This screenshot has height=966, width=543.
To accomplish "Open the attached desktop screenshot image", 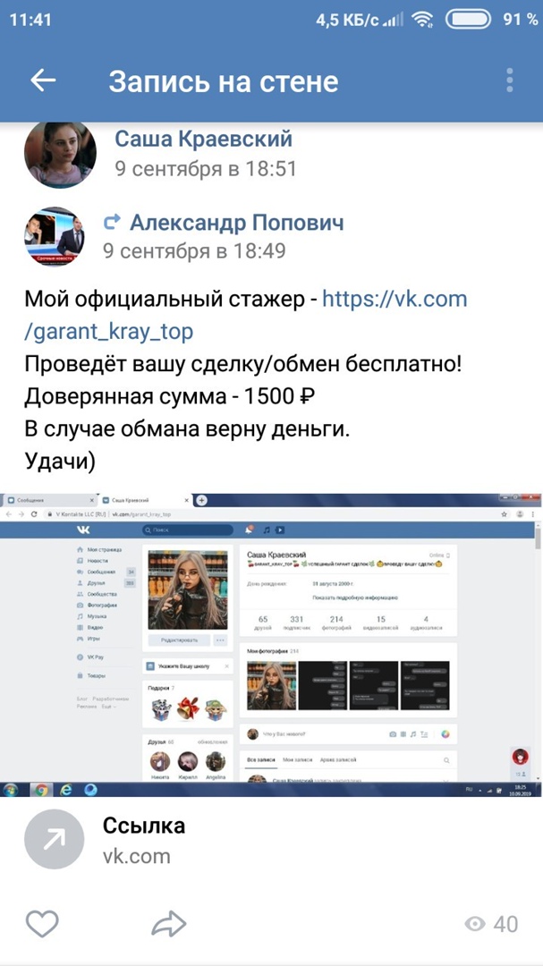I will point(271,644).
